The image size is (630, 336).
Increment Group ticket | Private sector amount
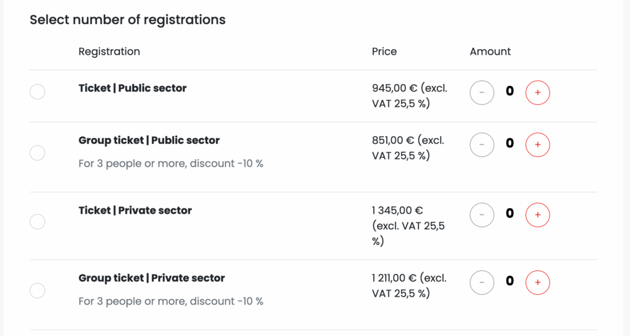coord(537,283)
